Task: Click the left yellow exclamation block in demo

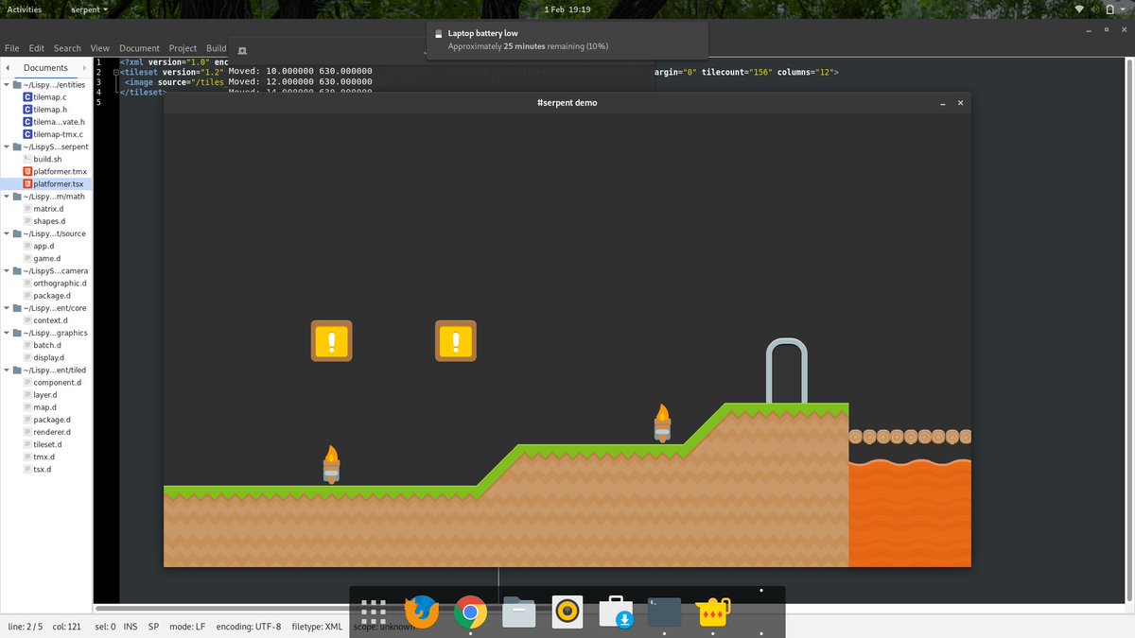Action: click(332, 341)
